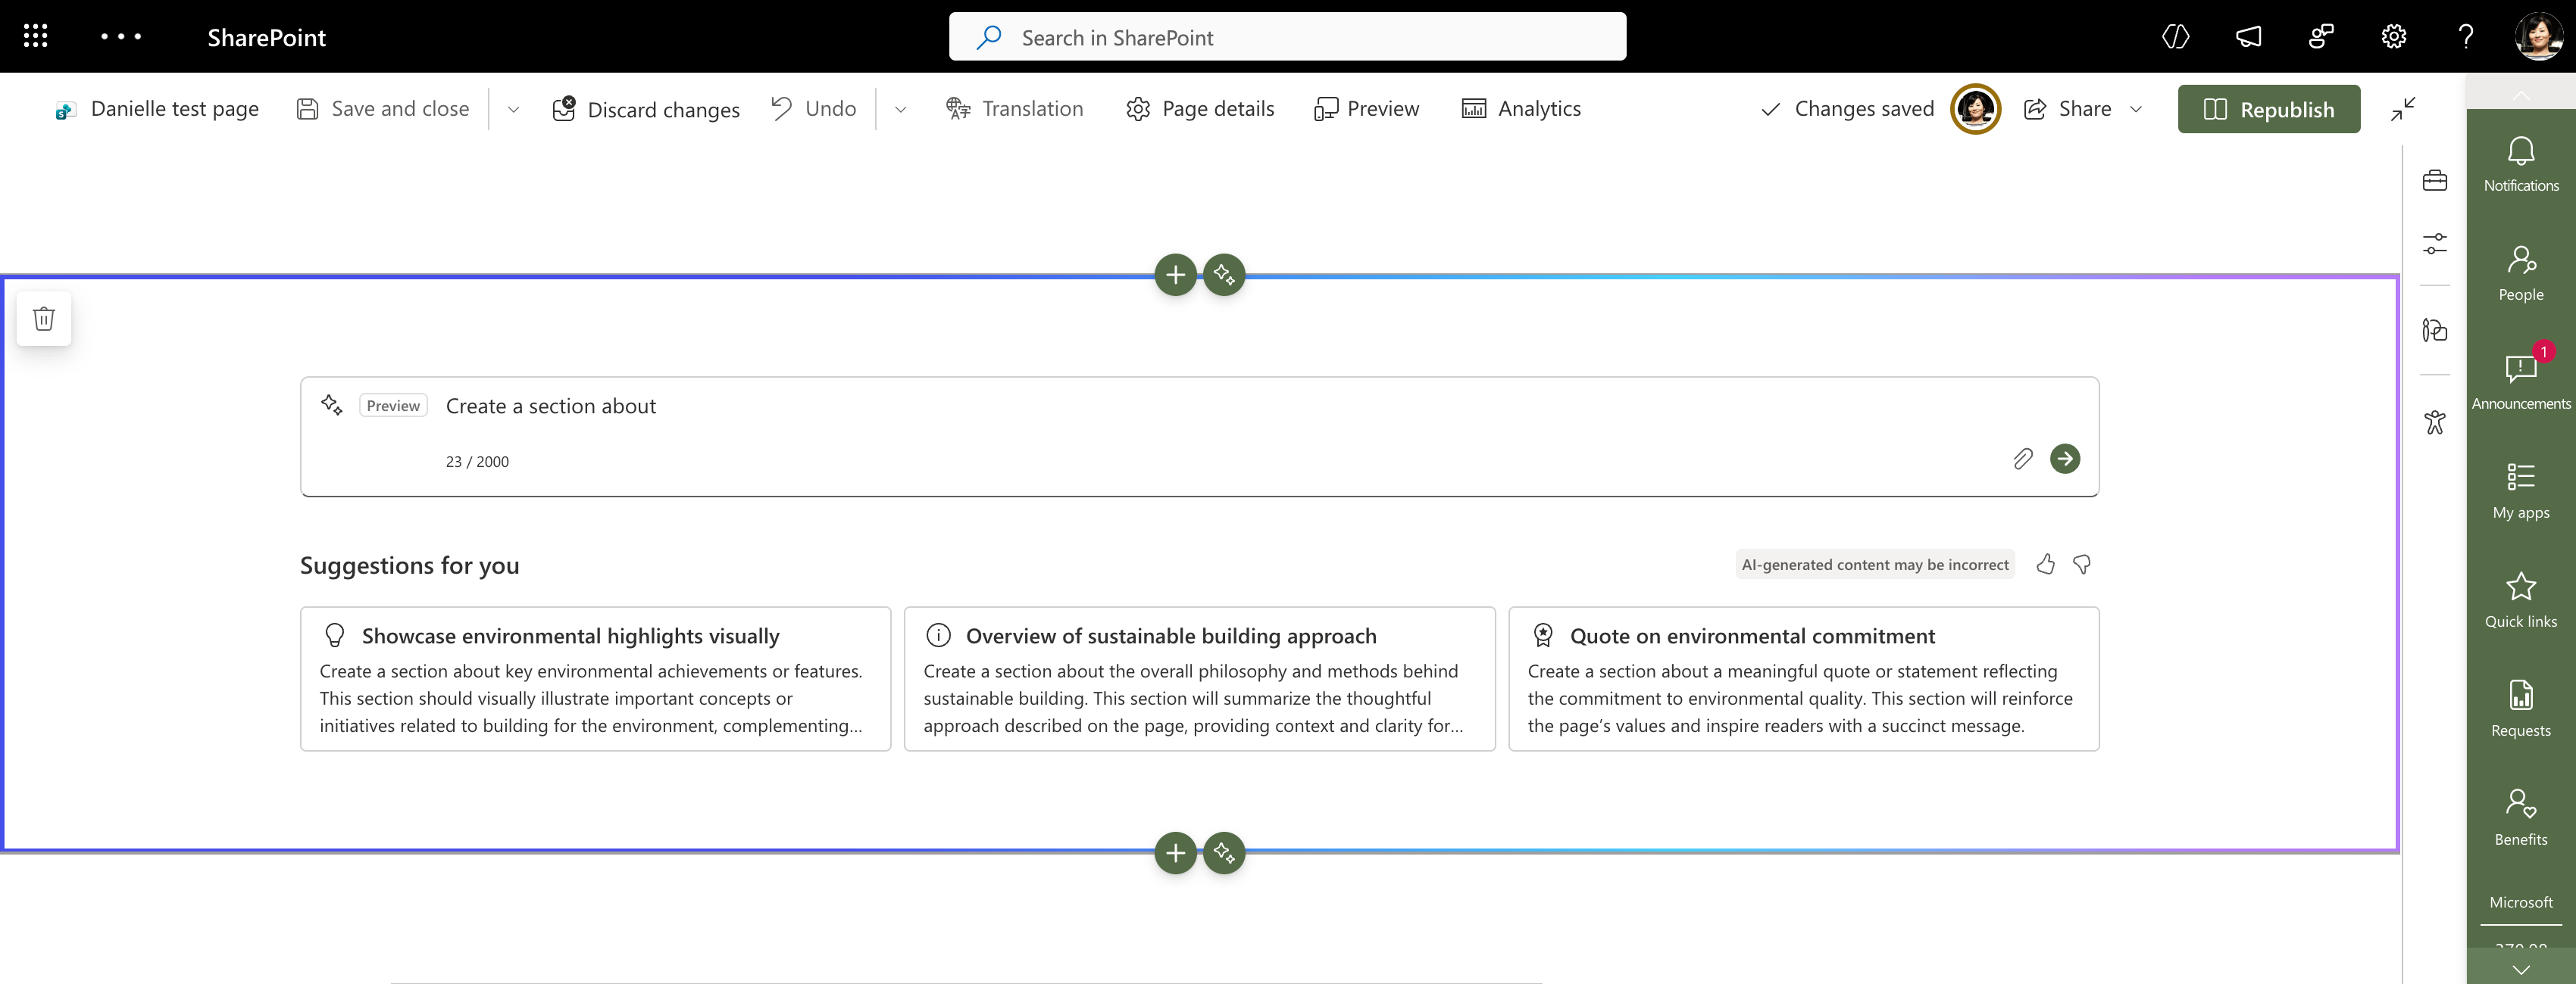The width and height of the screenshot is (2576, 984).
Task: Delete the section with trash icon
Action: point(43,319)
